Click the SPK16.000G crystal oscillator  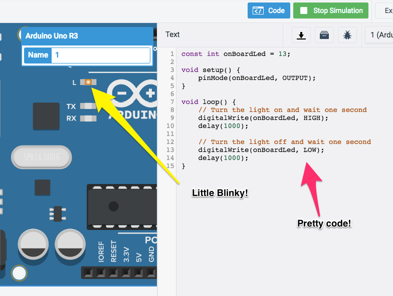pos(41,157)
